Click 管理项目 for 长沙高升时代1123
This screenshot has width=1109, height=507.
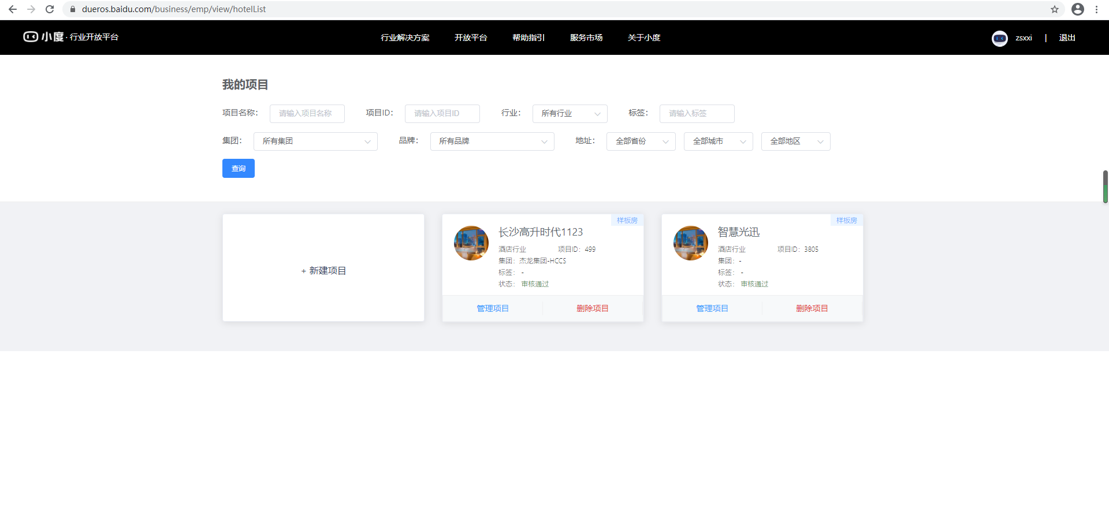pos(493,308)
